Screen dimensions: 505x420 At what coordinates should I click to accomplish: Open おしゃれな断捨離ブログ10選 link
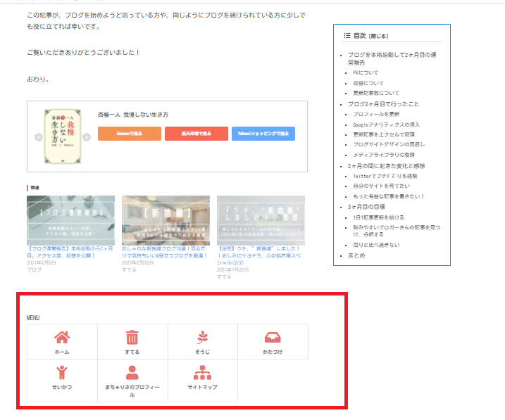[165, 252]
